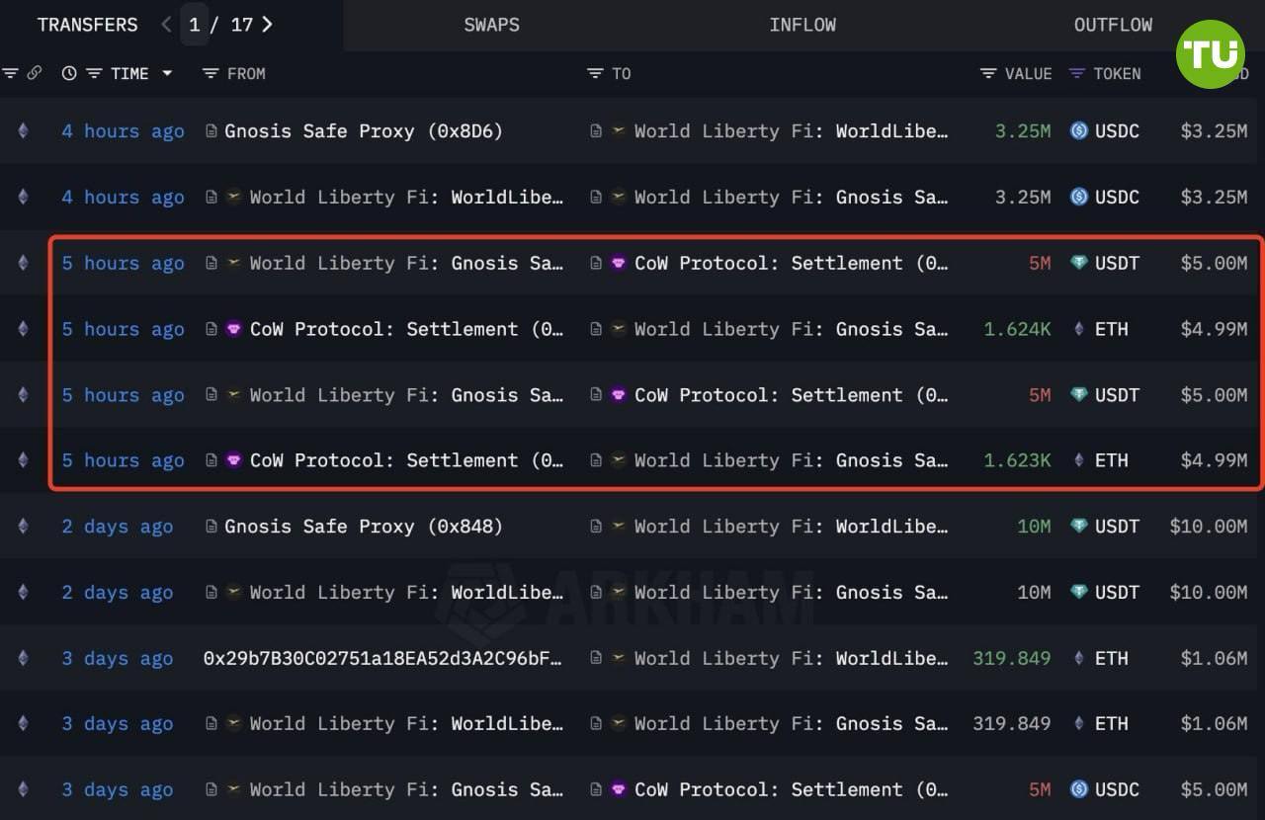1265x820 pixels.
Task: Open the TIME column filter
Action: pyautogui.click(x=94, y=73)
